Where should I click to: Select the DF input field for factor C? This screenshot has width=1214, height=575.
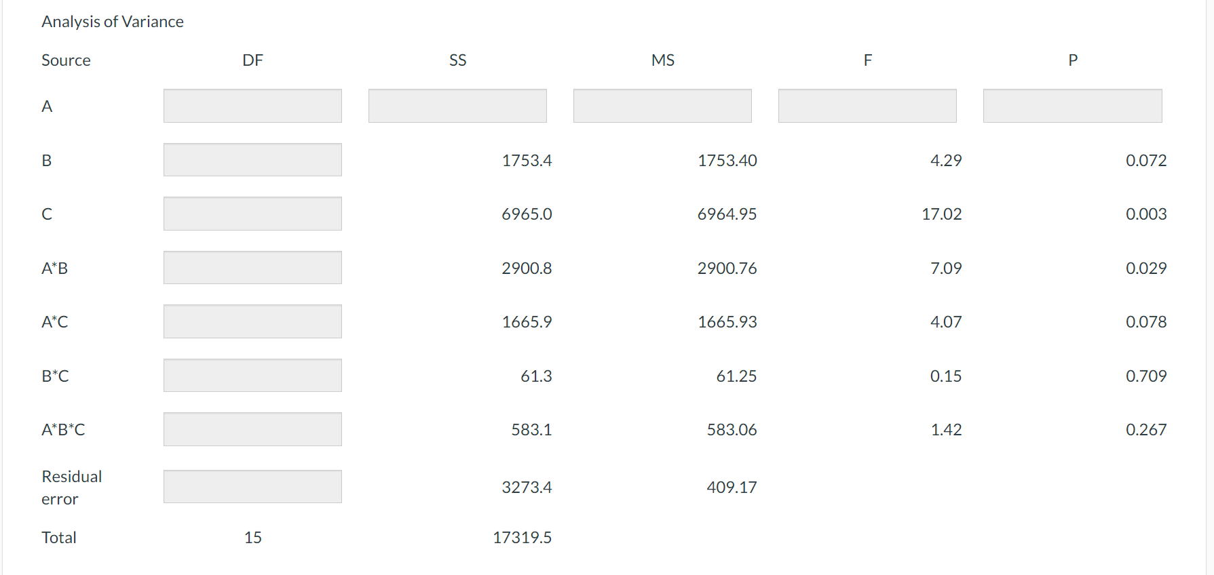pyautogui.click(x=252, y=213)
